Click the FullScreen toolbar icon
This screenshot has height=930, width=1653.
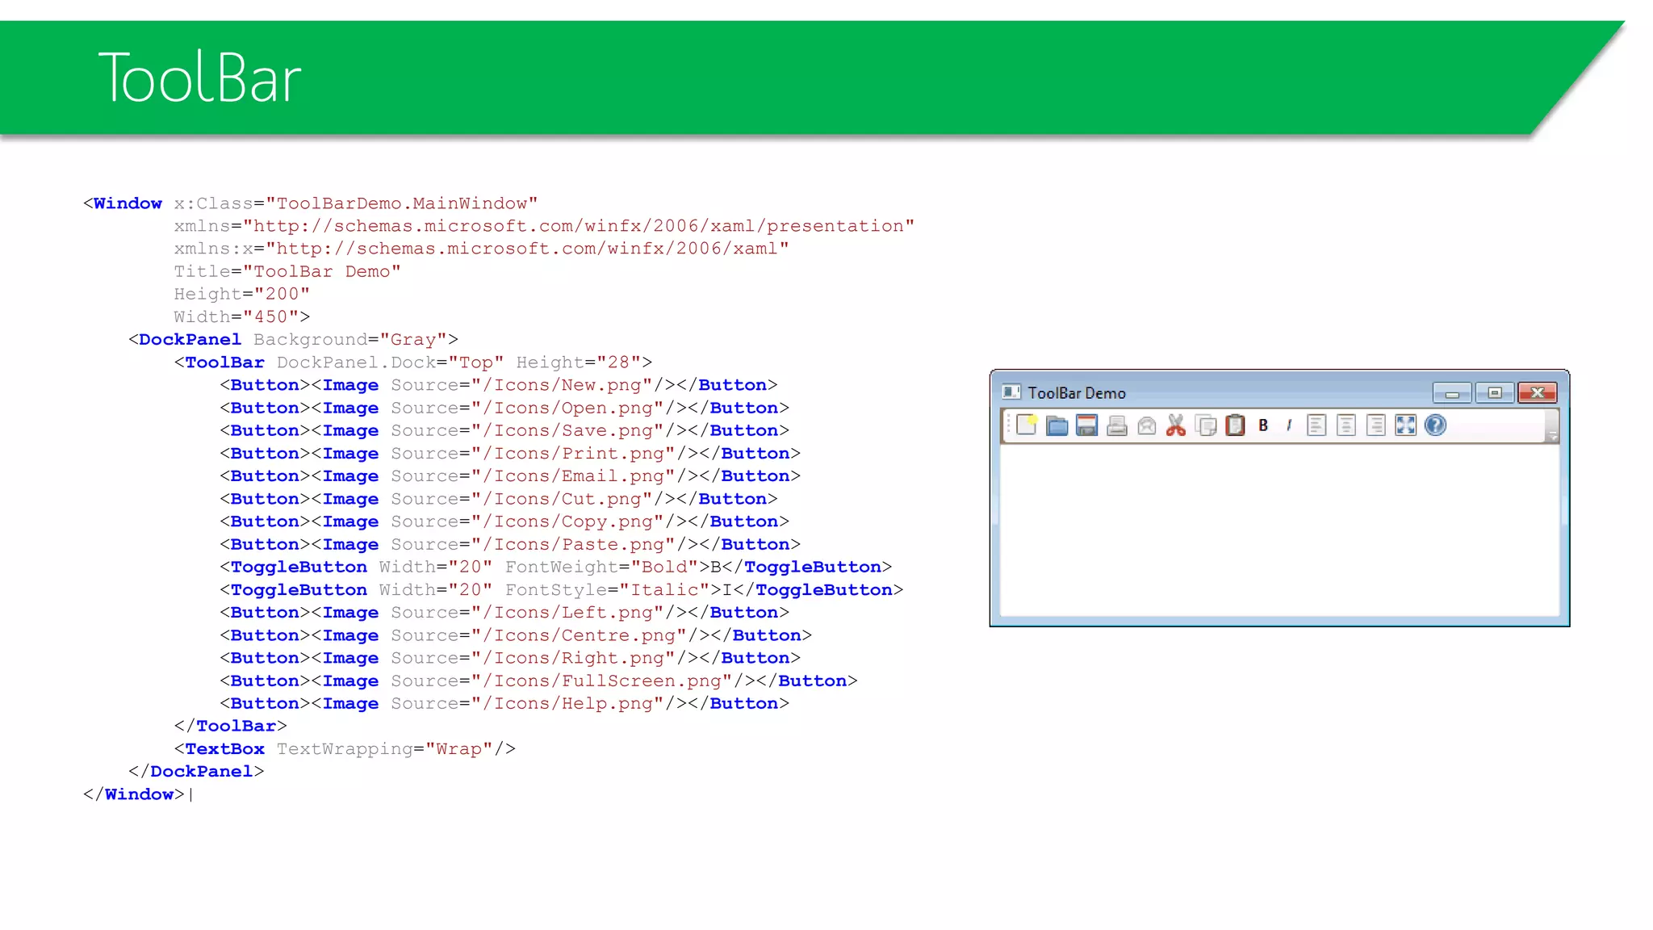coord(1405,425)
